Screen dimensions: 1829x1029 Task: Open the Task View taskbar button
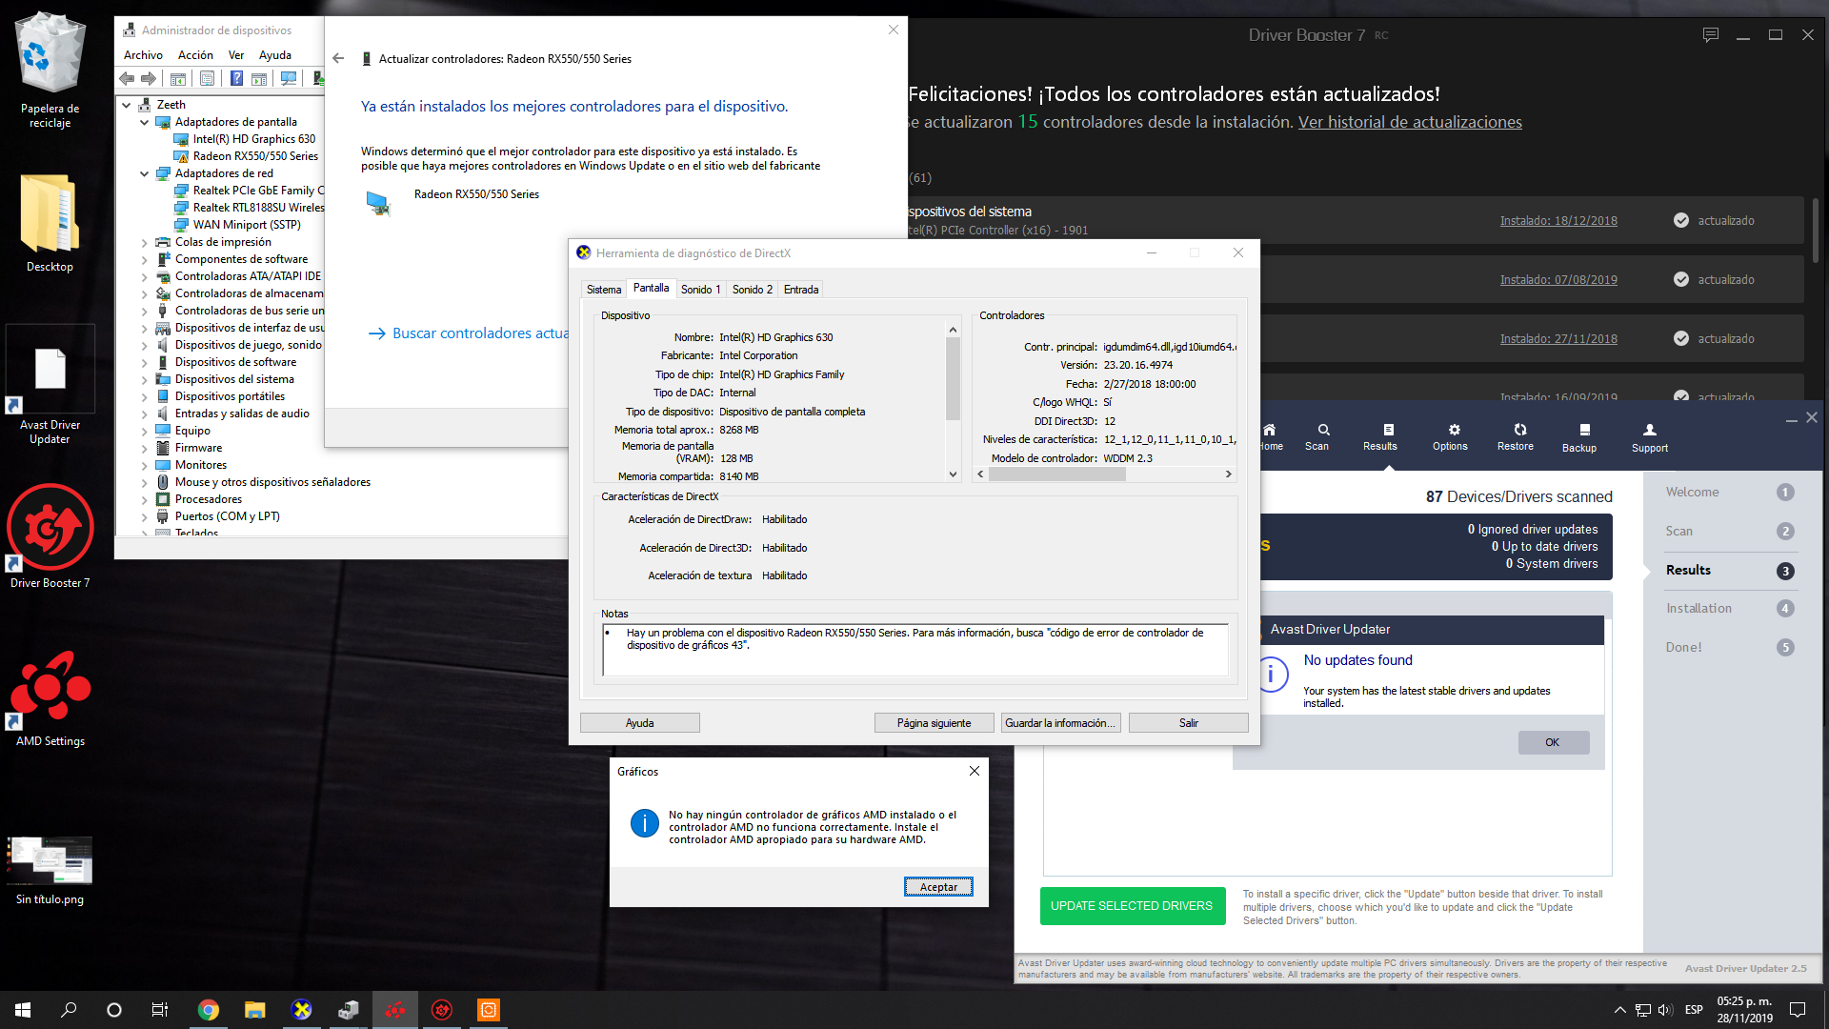160,1010
